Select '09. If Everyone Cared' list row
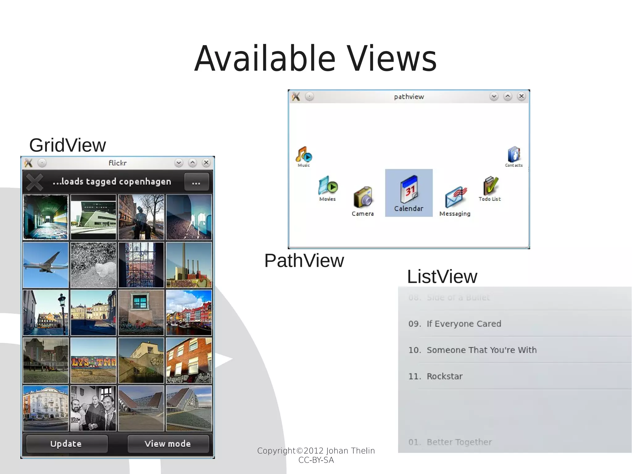This screenshot has width=632, height=474. point(515,324)
